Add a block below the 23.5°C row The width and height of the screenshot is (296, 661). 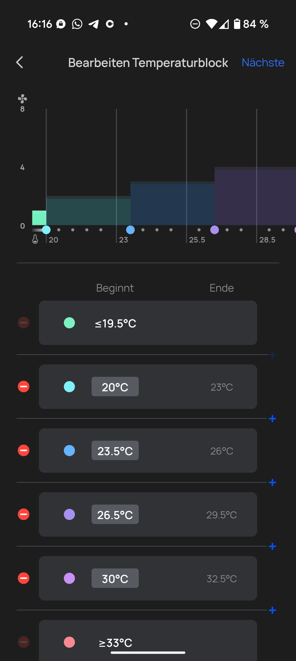click(x=272, y=483)
